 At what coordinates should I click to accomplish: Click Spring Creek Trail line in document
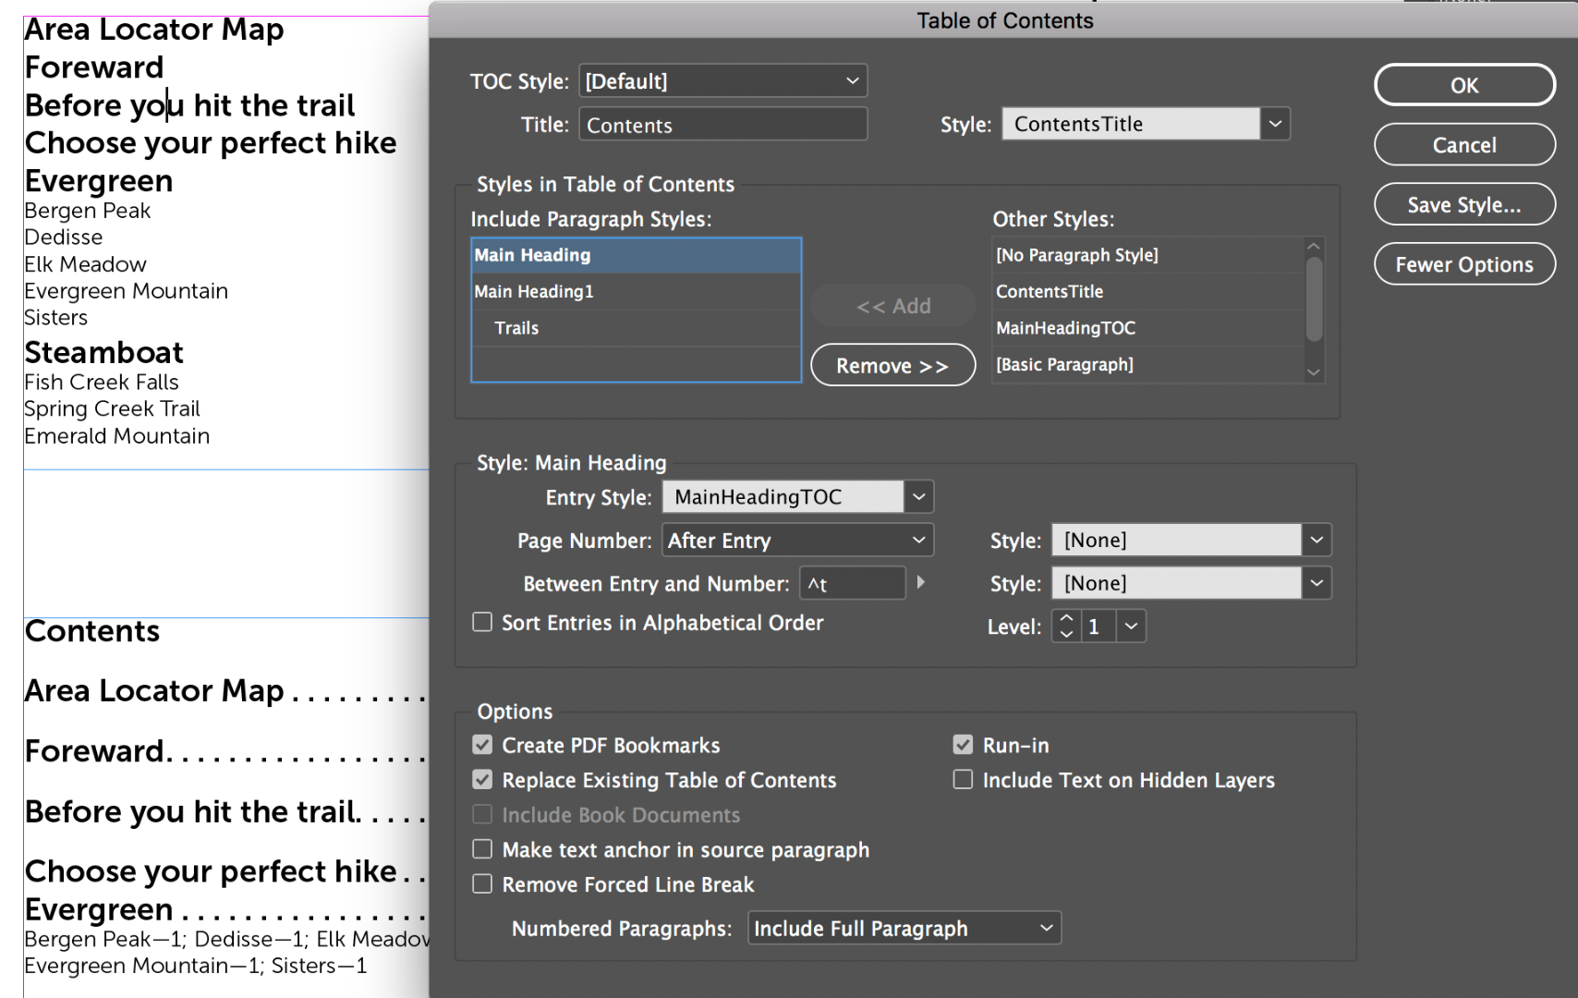(x=113, y=408)
